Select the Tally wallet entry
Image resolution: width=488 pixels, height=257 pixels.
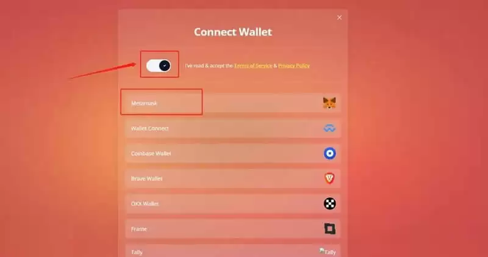233,251
